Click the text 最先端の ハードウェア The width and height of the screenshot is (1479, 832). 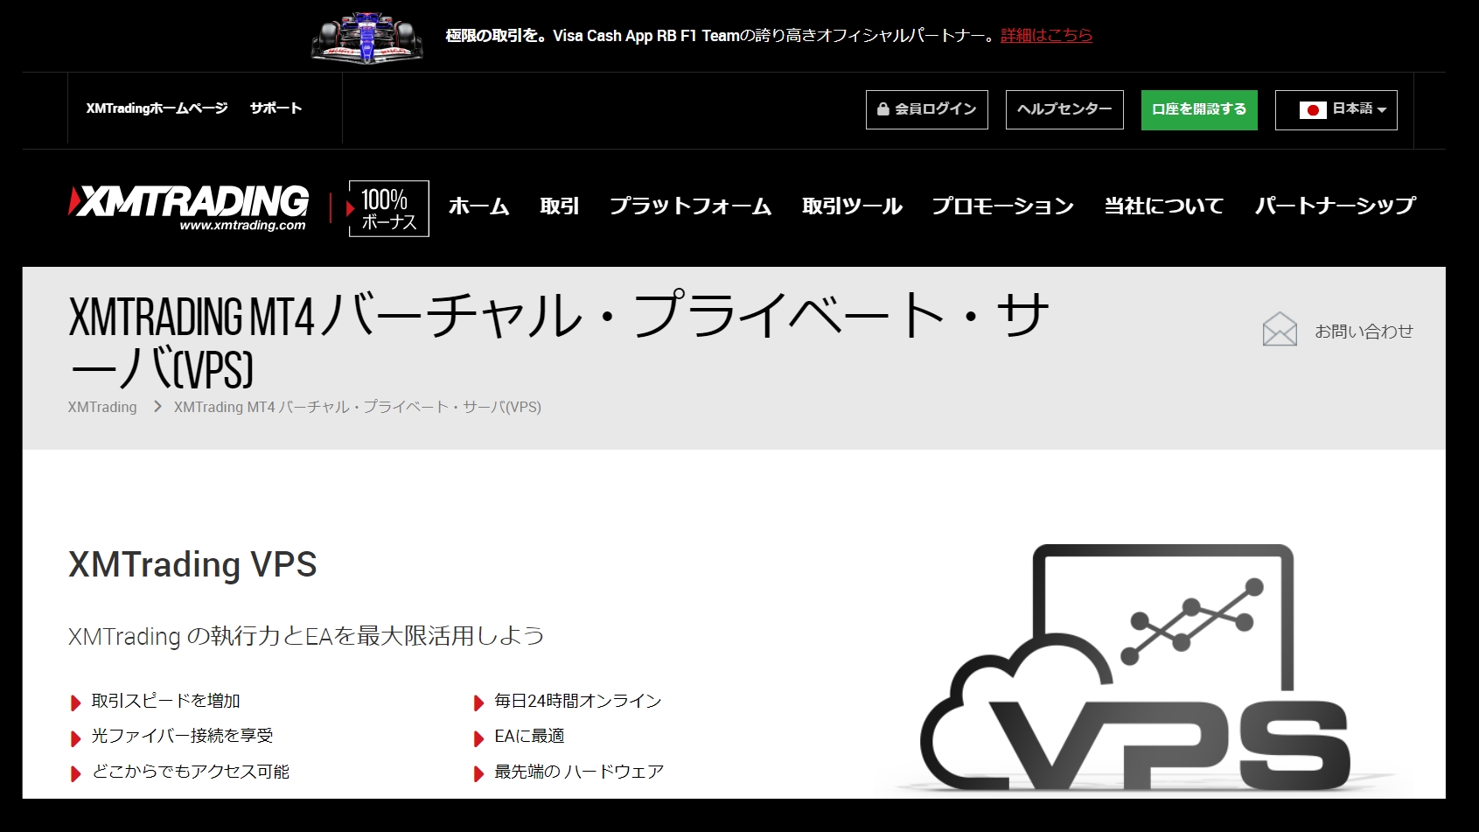click(579, 772)
